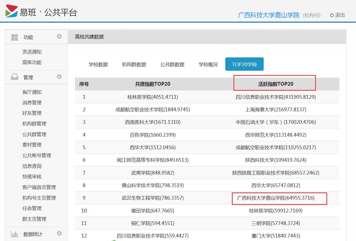Click the 活跃指数TOP20 column header
Image resolution: width=356 pixels, height=241 pixels.
point(276,84)
